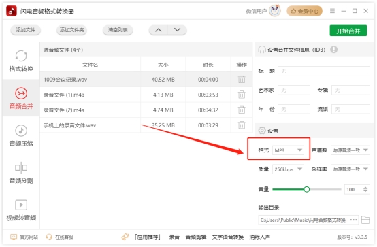Click the 时长 duration column header

pyautogui.click(x=208, y=65)
